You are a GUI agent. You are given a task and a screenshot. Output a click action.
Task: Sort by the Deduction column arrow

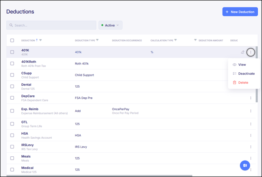pos(37,40)
